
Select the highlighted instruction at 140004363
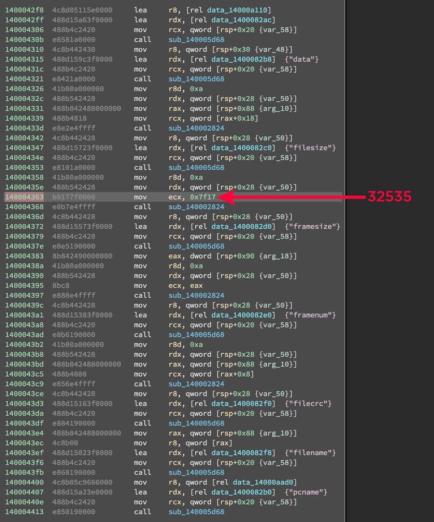tap(145, 197)
